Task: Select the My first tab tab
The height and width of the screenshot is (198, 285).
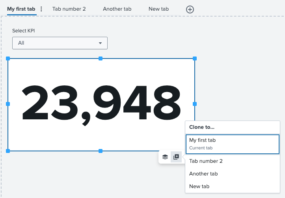Action: pyautogui.click(x=21, y=9)
